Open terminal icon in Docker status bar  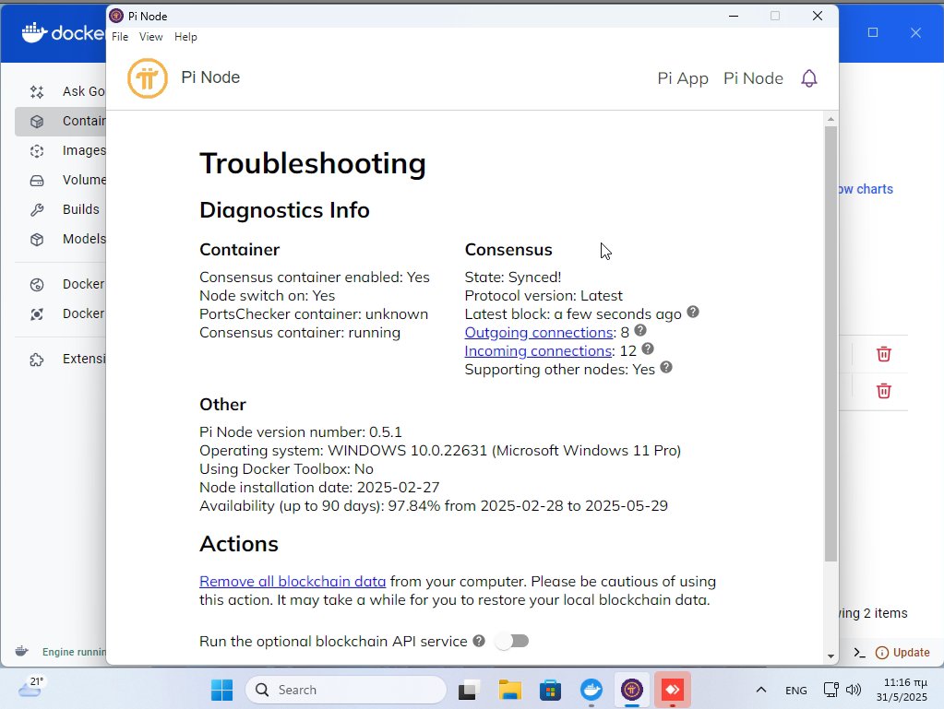tap(859, 653)
